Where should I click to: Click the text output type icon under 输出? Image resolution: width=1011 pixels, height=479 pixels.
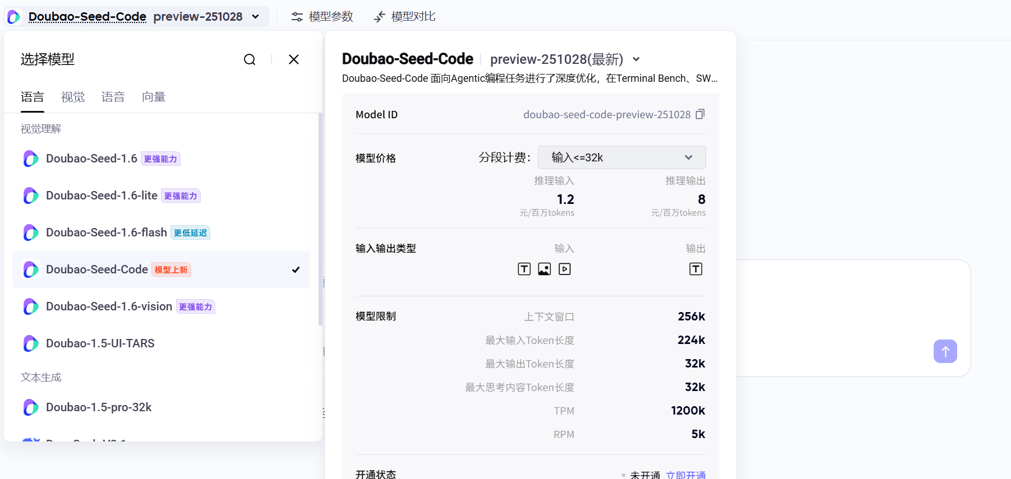click(x=696, y=269)
